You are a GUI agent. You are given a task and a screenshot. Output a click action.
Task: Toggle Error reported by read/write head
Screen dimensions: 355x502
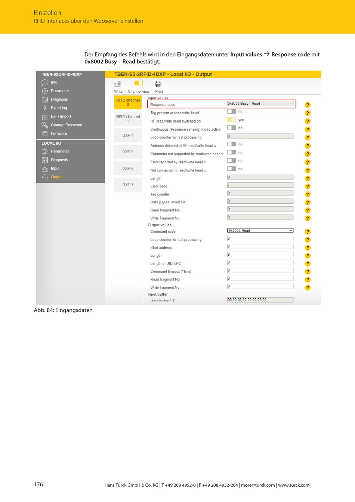coord(231,161)
